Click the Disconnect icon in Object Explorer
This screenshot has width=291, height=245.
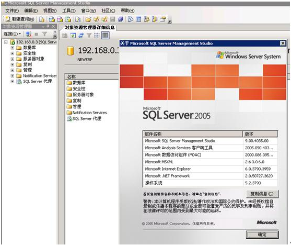pyautogui.click(x=28, y=34)
